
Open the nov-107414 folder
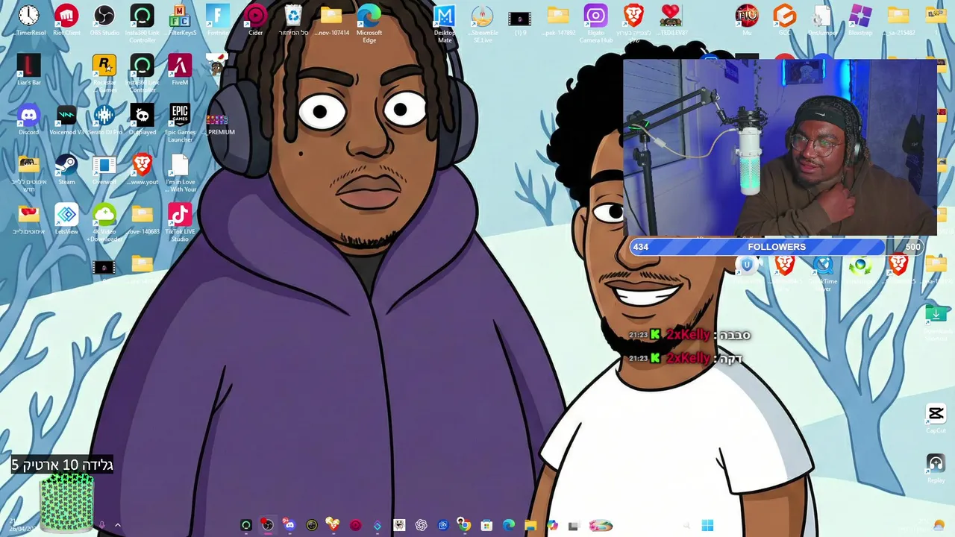(331, 20)
